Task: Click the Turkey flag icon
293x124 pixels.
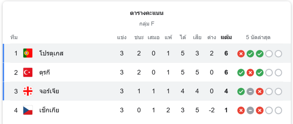Action: [x=28, y=72]
